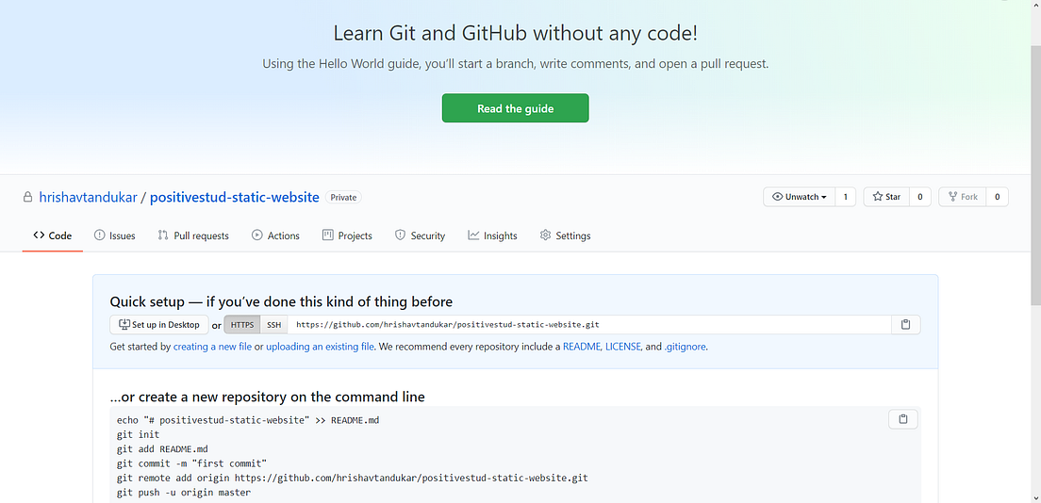
Task: Open the Issues tab
Action: point(115,235)
